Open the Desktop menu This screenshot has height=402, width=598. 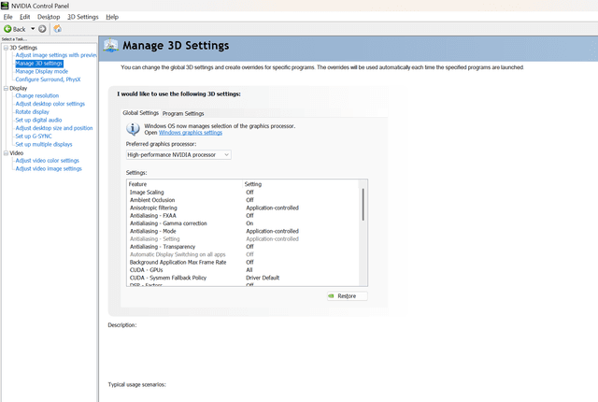pyautogui.click(x=49, y=17)
